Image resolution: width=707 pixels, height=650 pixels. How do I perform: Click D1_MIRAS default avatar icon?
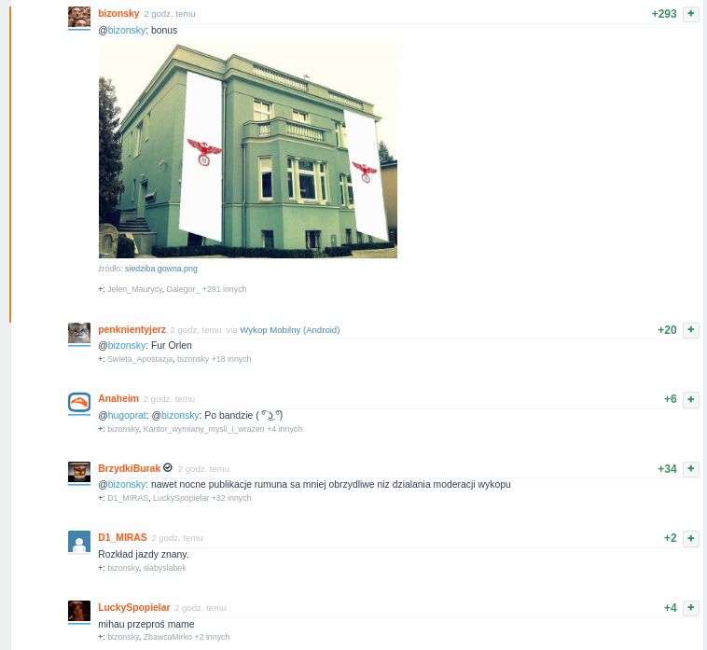[x=79, y=542]
